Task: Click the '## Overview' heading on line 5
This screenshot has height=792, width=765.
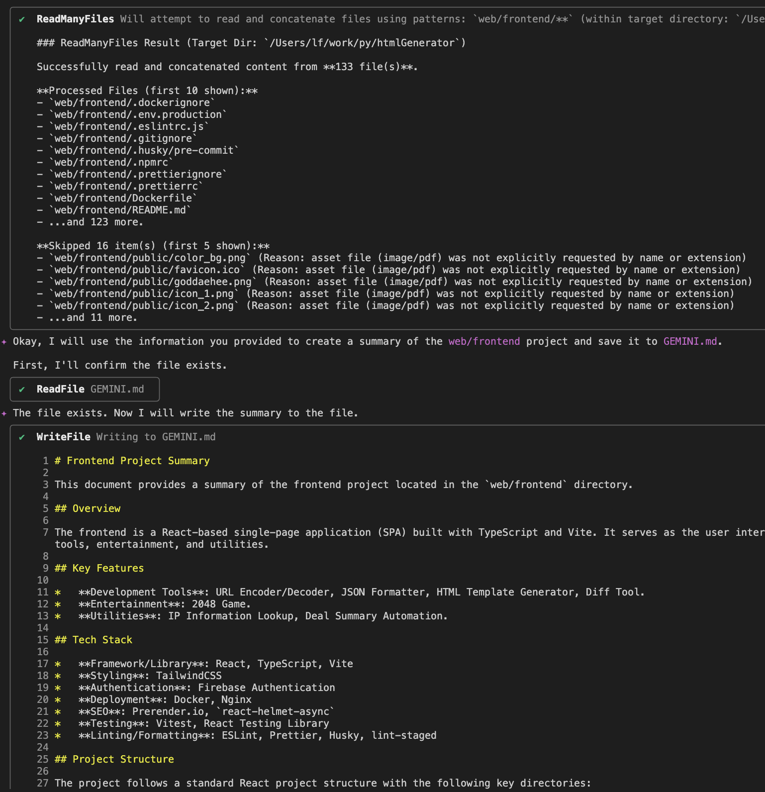Action: click(87, 508)
